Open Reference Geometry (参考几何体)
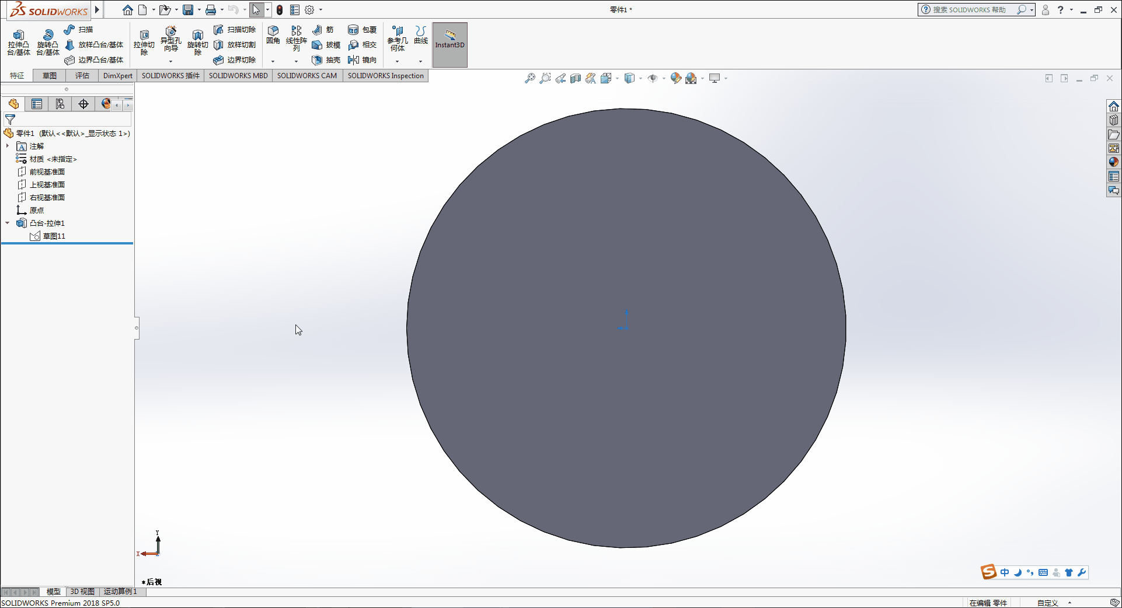Viewport: 1122px width, 608px height. [398, 39]
